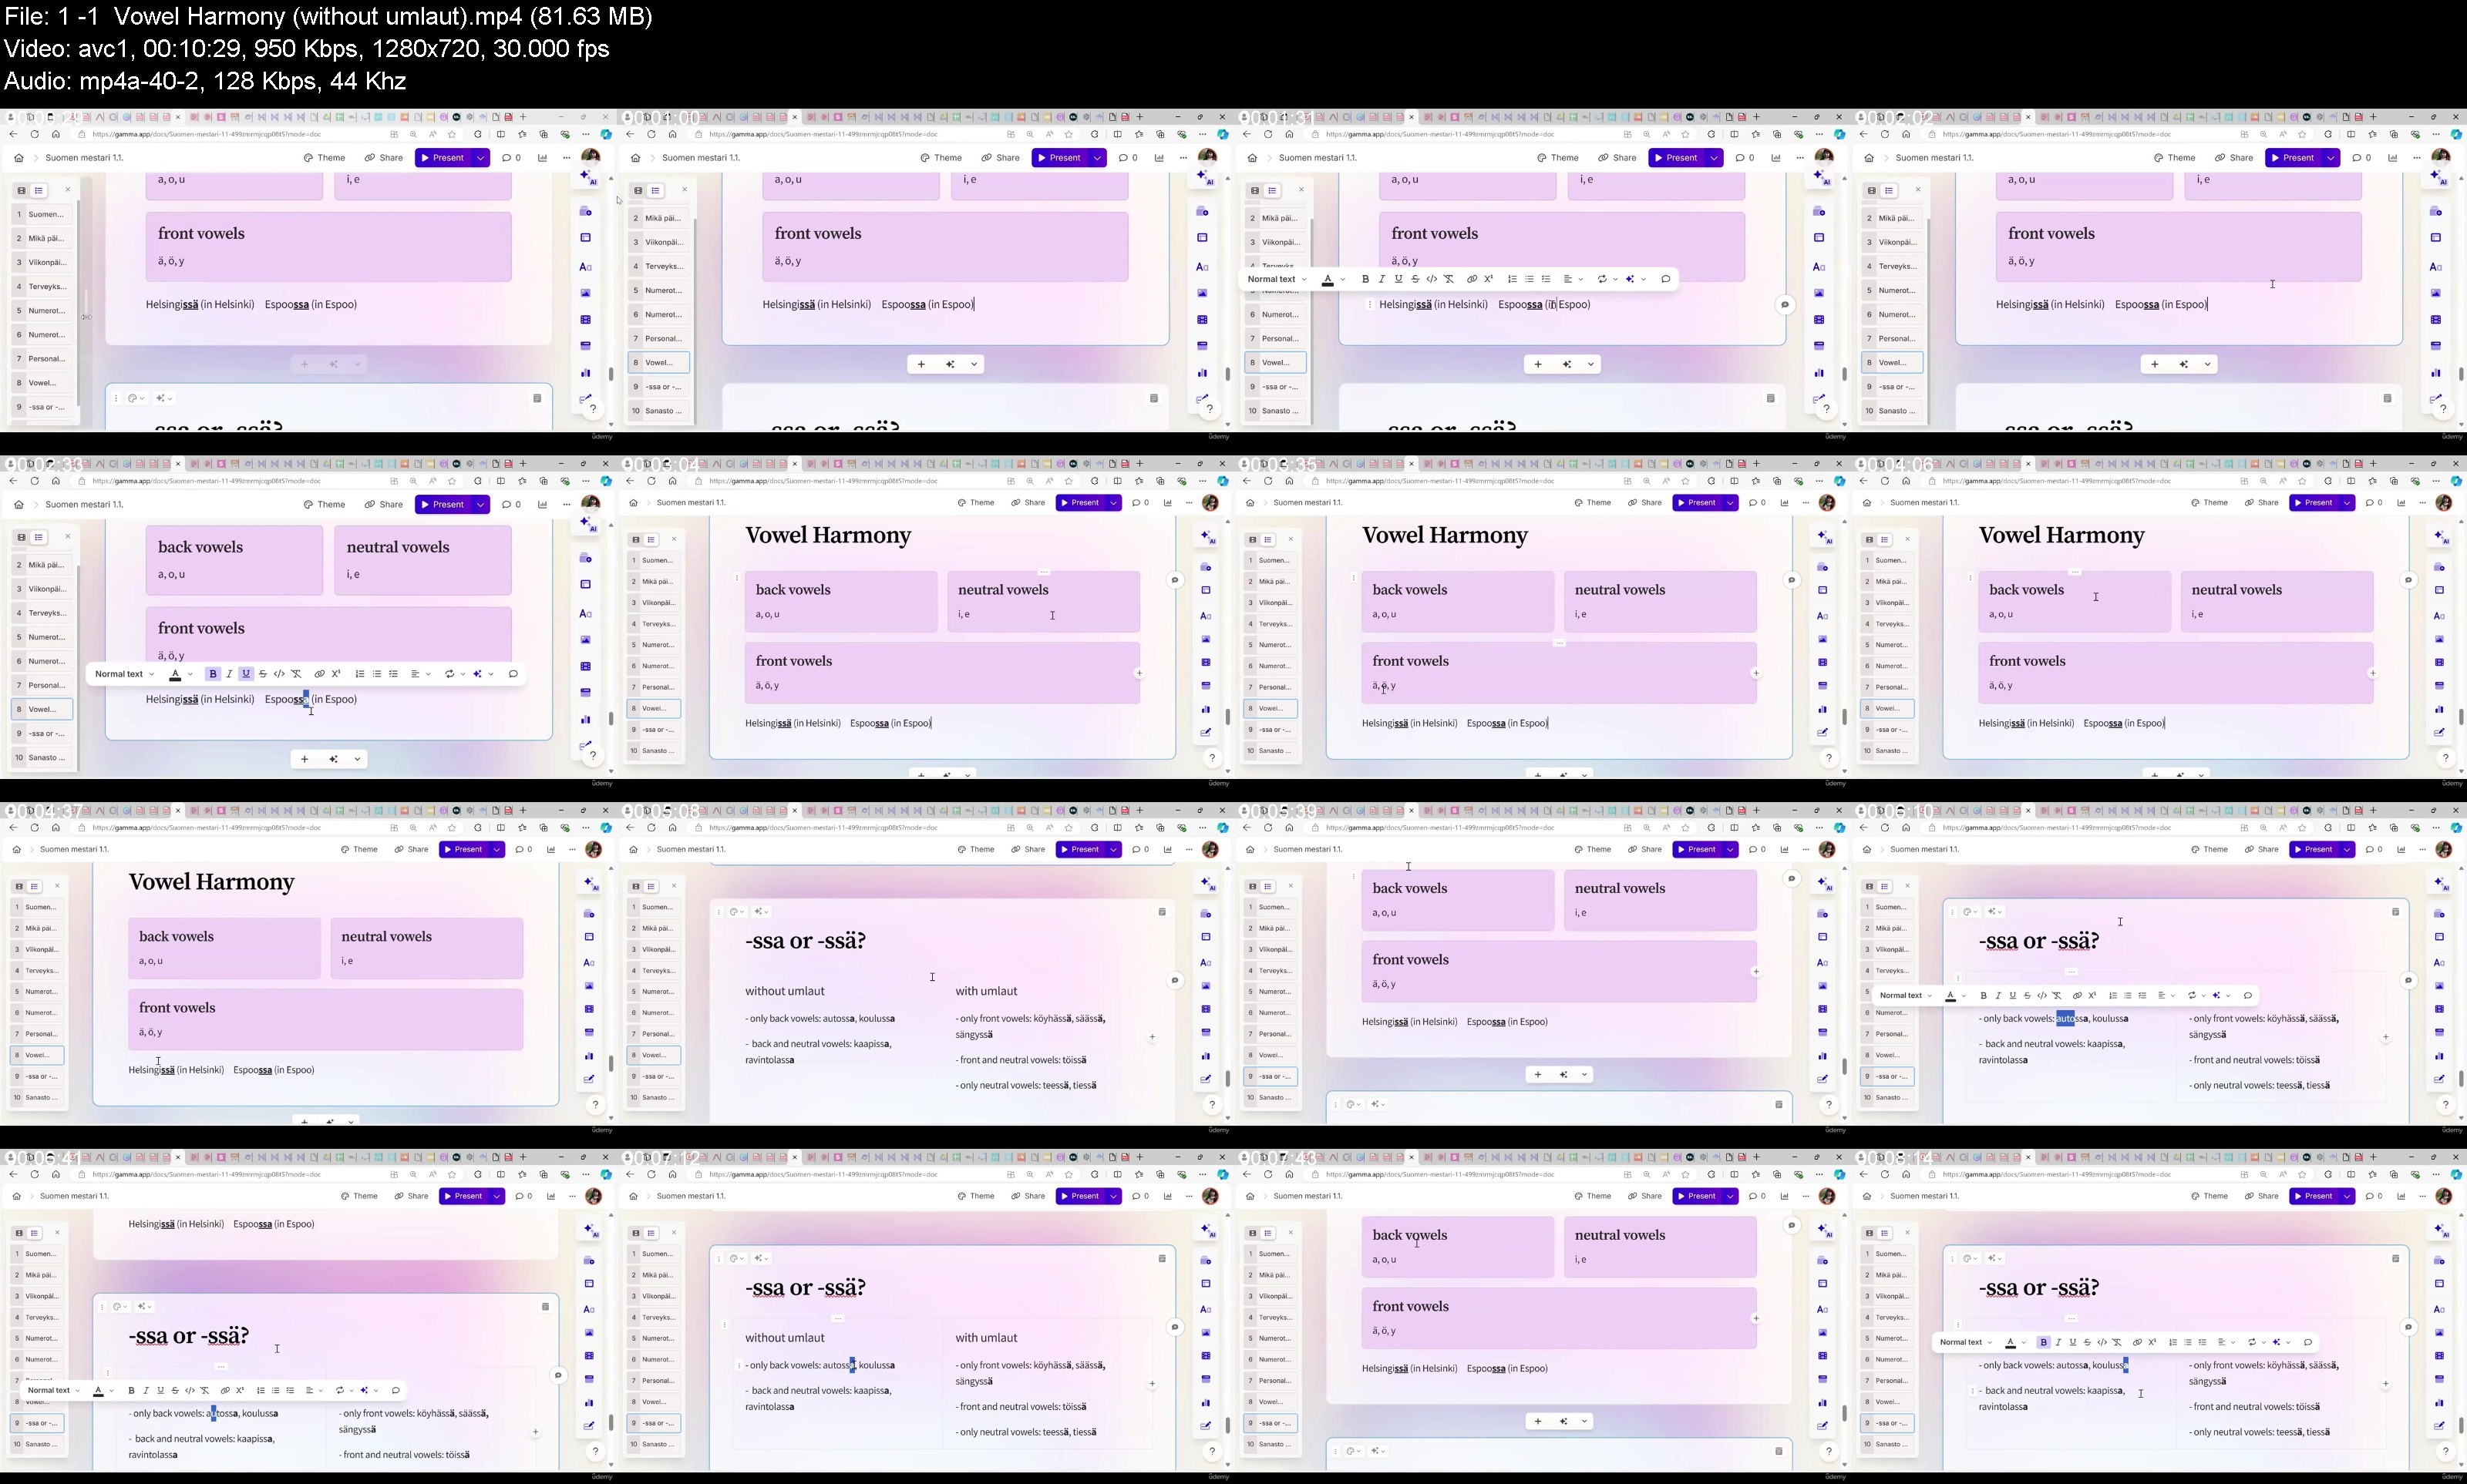Open the AI edit dropdown in the 00:06:10 frame toolbar

pyautogui.click(x=2222, y=996)
